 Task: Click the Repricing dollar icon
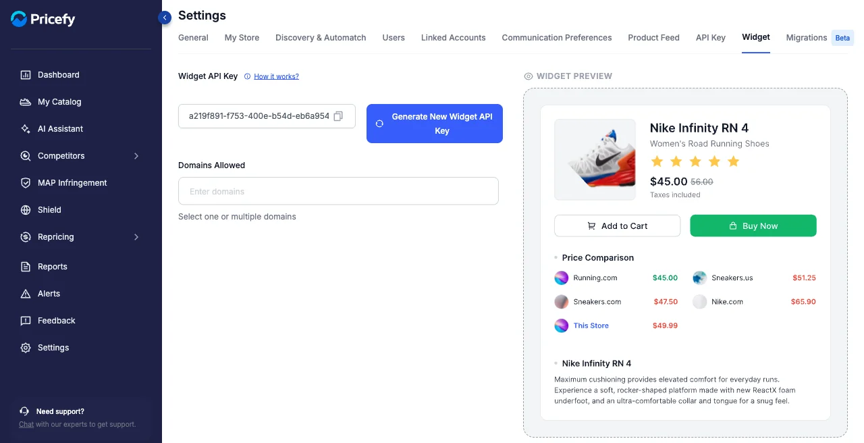point(26,237)
